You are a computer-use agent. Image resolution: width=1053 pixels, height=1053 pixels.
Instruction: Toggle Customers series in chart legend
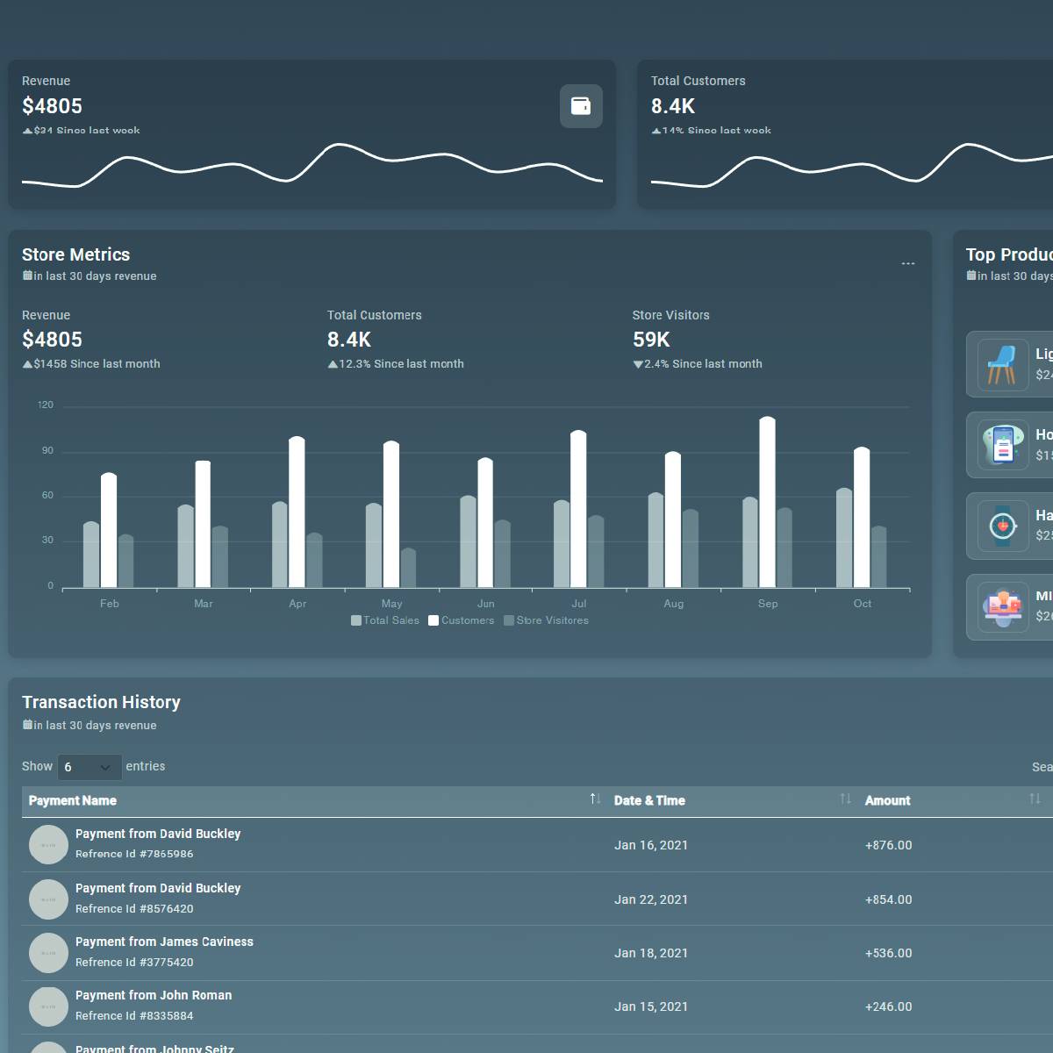[x=462, y=620]
